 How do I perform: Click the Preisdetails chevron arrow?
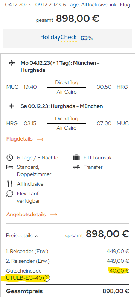(x=37, y=236)
